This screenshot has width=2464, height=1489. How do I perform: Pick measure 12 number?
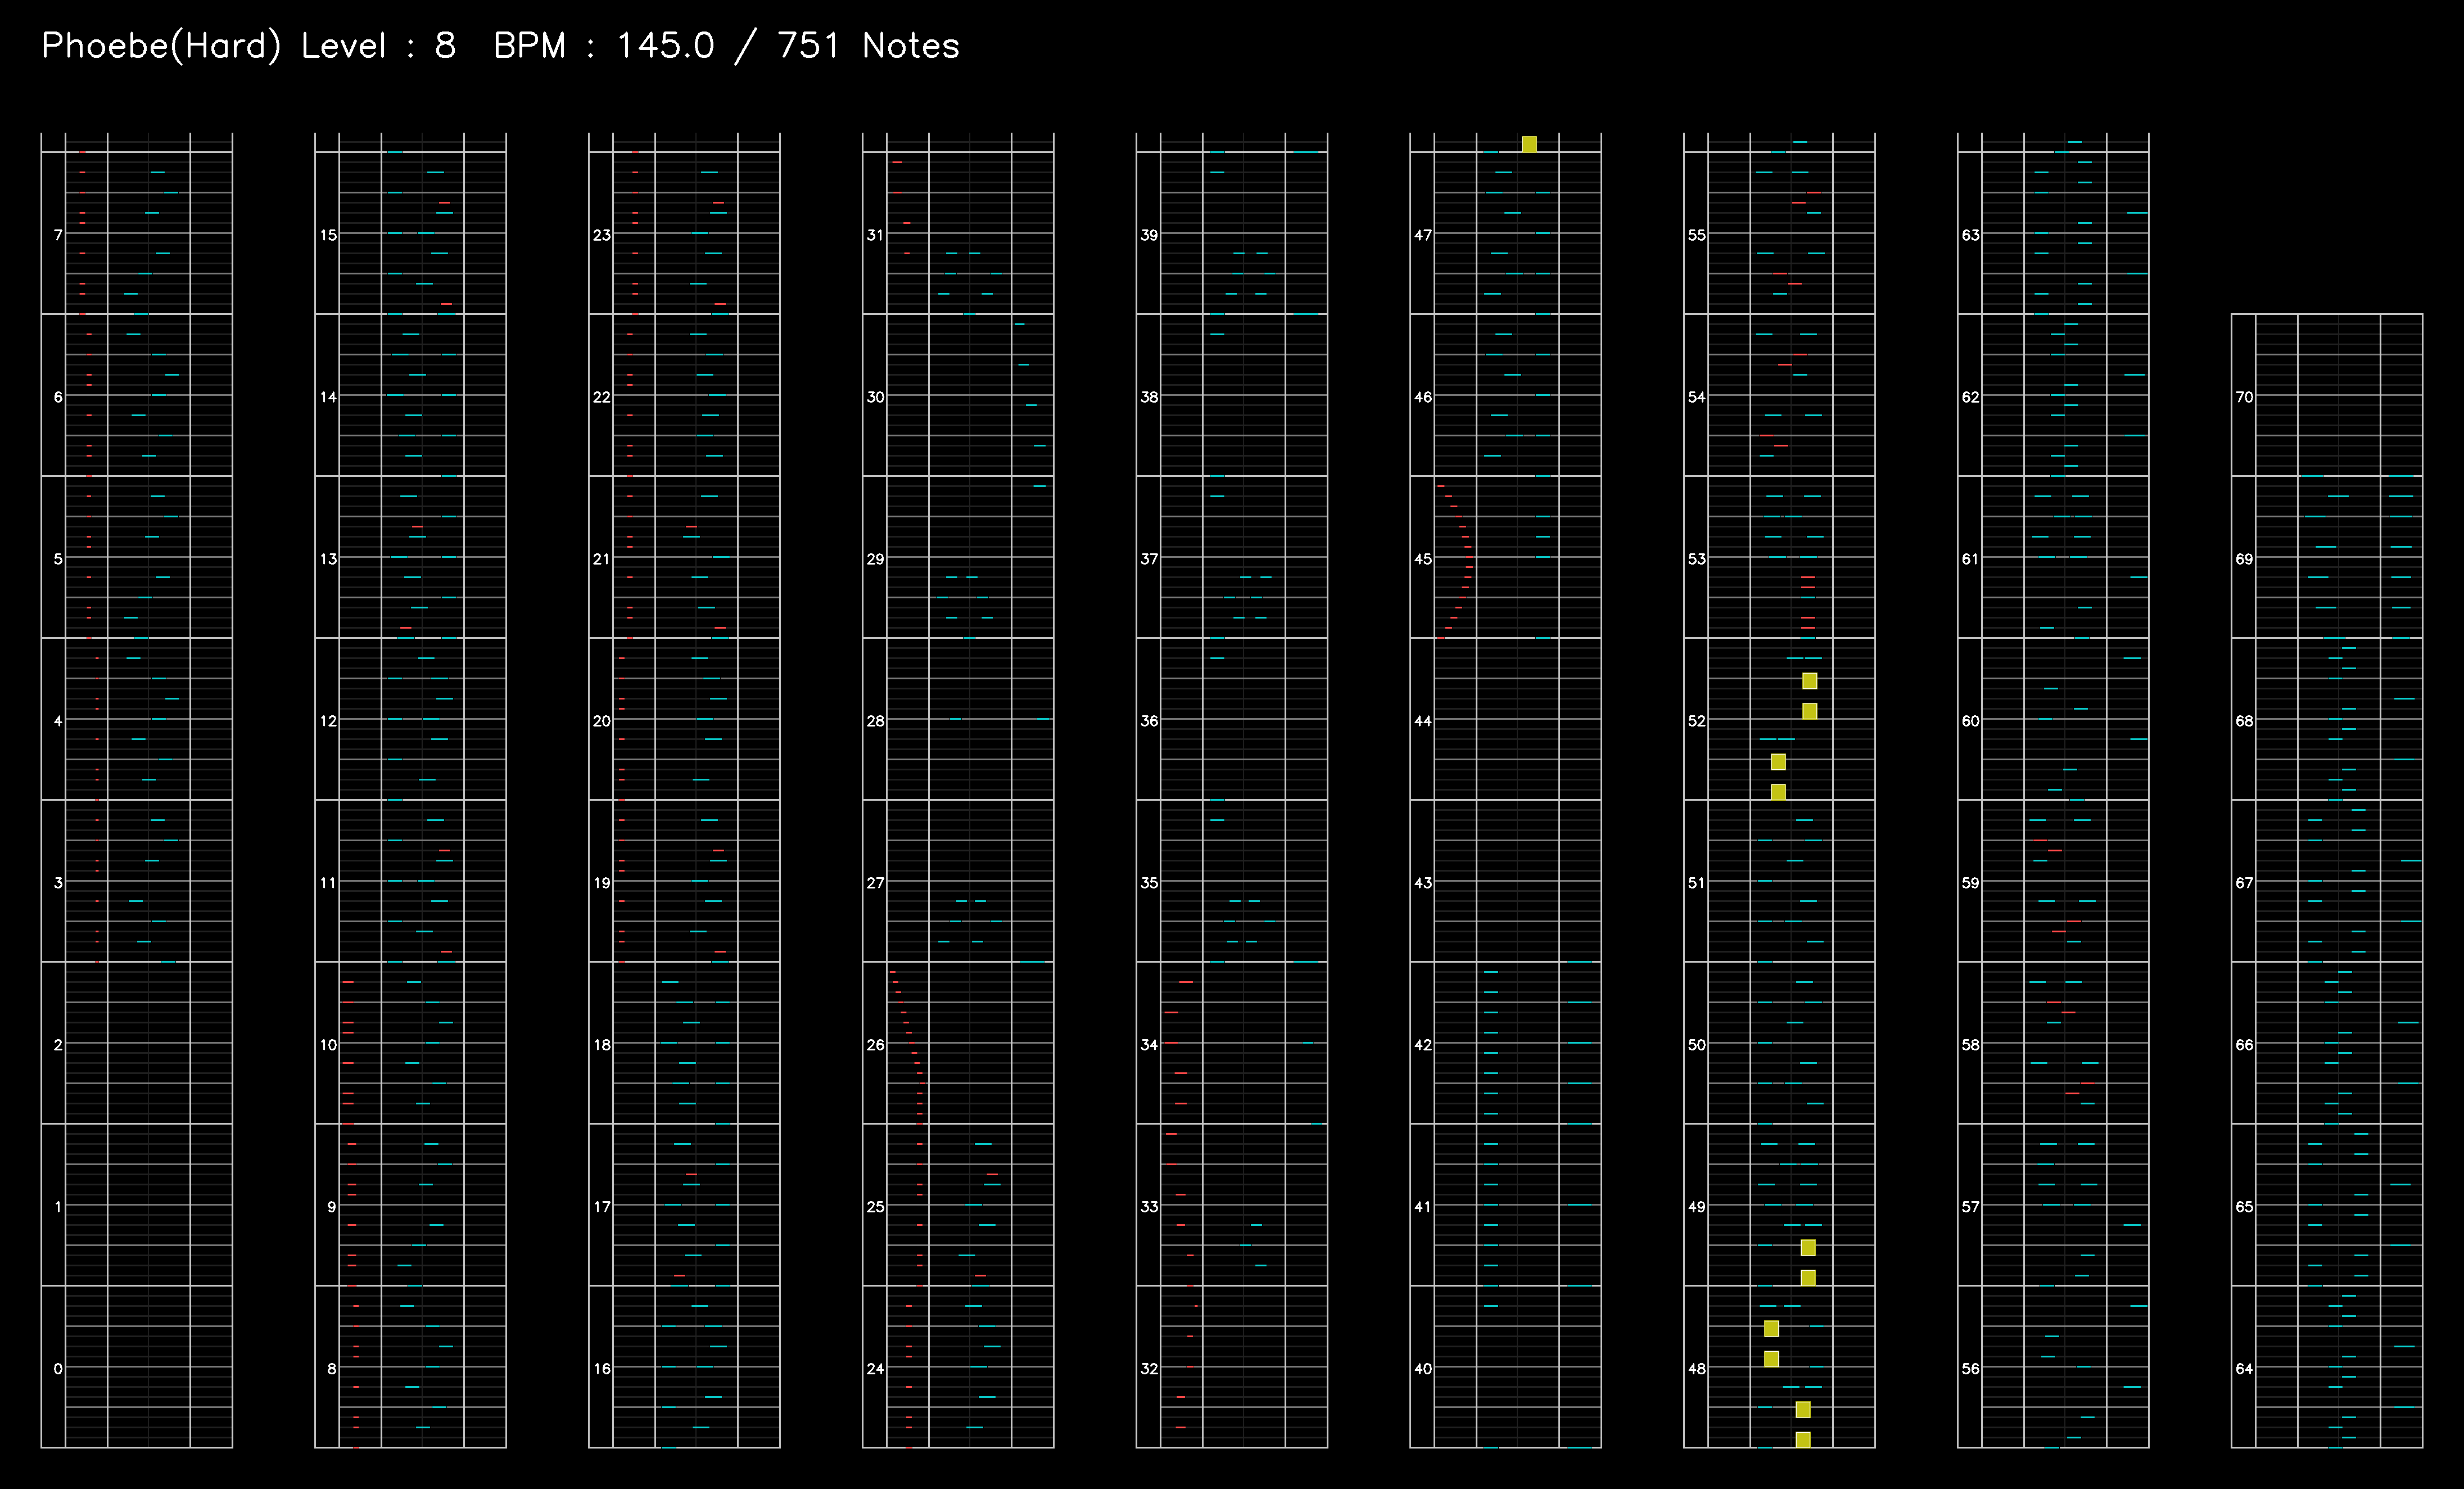coord(328,721)
